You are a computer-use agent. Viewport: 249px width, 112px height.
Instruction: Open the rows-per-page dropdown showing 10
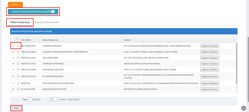(55, 99)
